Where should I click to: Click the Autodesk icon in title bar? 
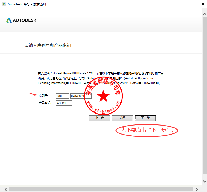pos(4,4)
